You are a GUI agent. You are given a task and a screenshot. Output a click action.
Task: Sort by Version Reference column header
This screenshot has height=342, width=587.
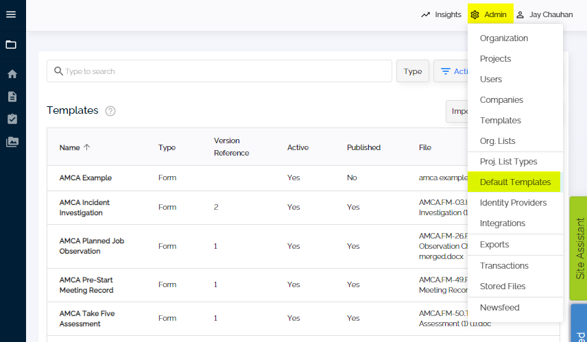pos(231,147)
